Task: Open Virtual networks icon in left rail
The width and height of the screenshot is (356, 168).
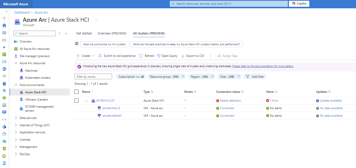Action: coord(4,119)
